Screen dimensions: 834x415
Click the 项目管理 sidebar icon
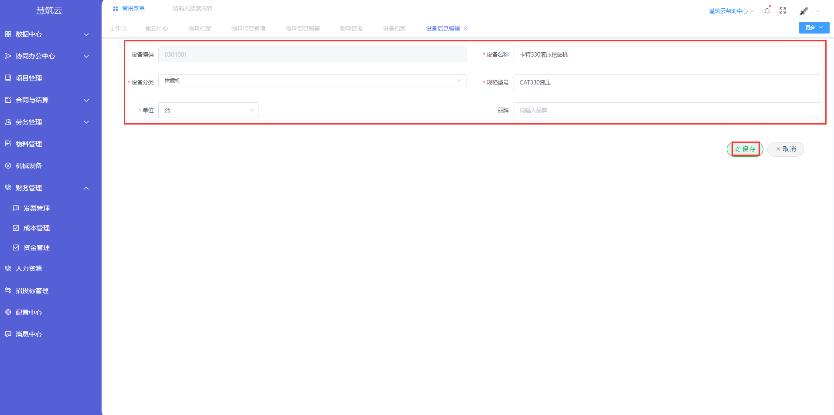coord(8,78)
